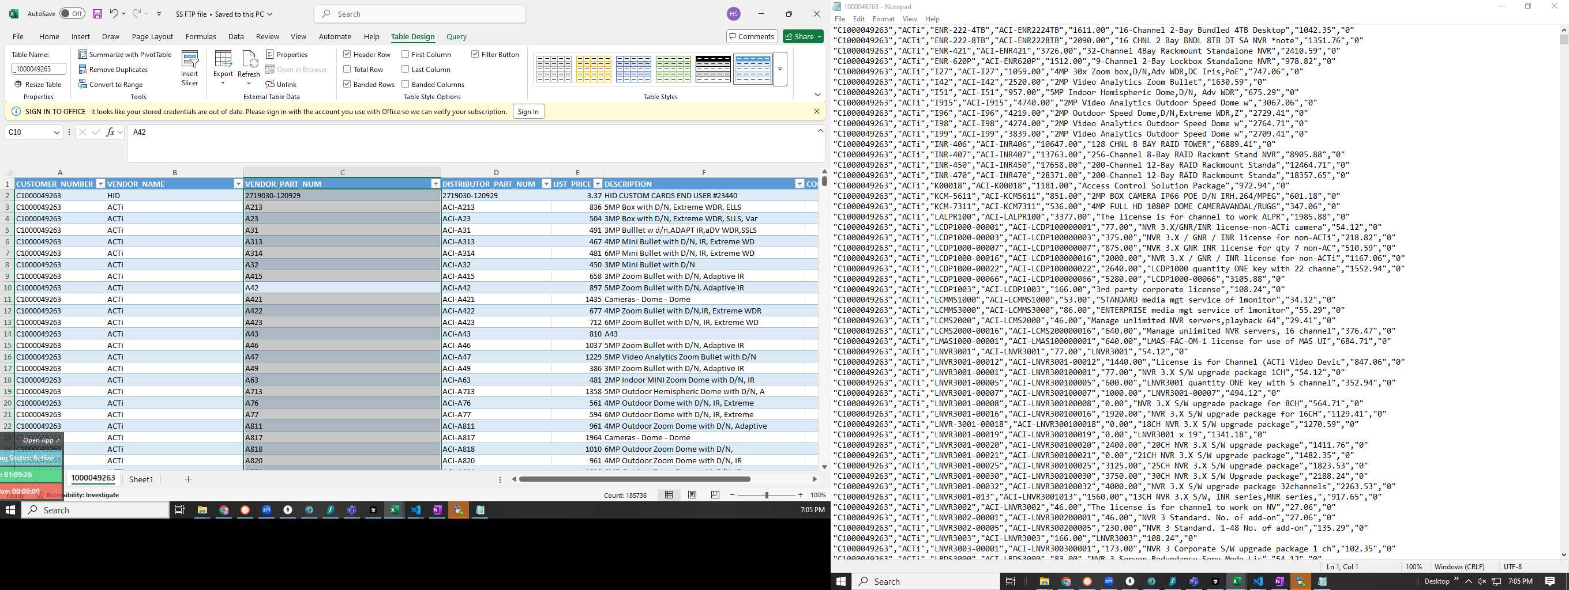Expand the Table Styles gallery

click(780, 69)
